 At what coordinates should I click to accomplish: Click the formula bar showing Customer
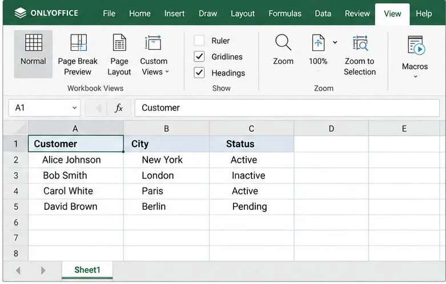287,108
